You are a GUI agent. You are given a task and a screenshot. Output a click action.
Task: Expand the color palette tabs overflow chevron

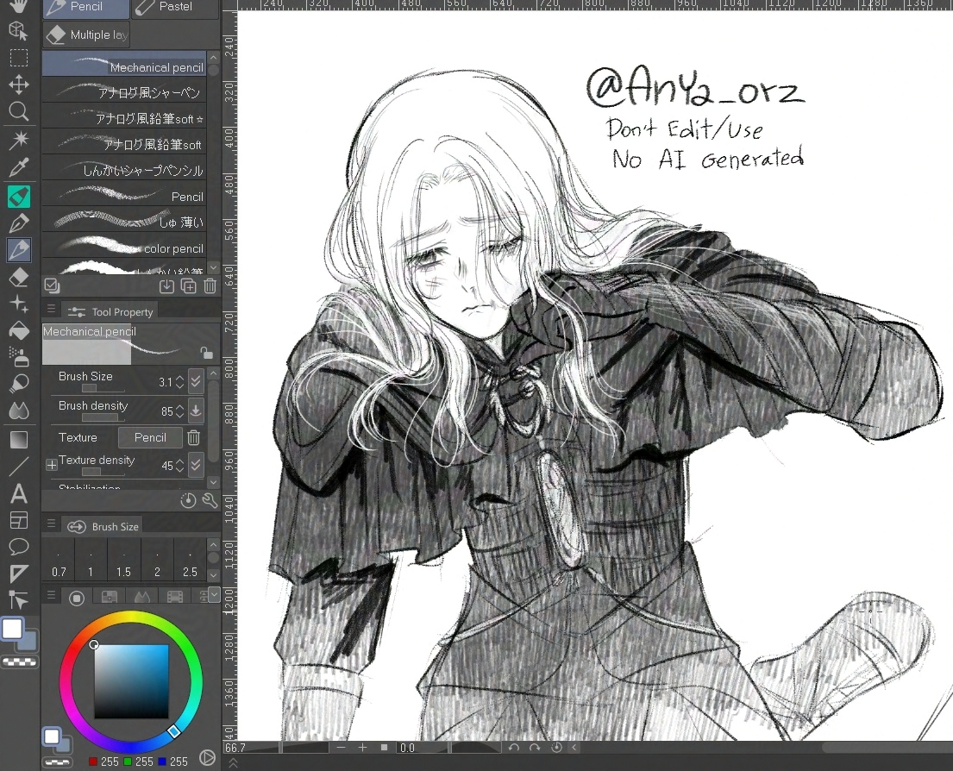pyautogui.click(x=214, y=596)
